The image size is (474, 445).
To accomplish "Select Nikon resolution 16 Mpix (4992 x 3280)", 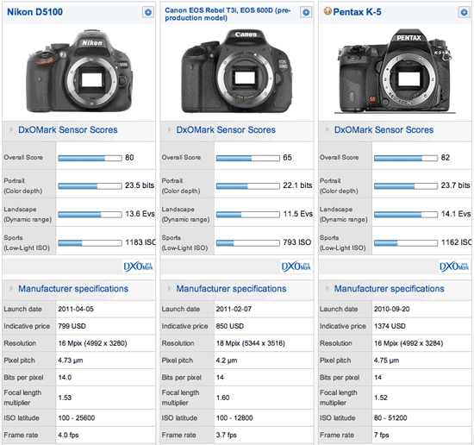I will tap(92, 343).
